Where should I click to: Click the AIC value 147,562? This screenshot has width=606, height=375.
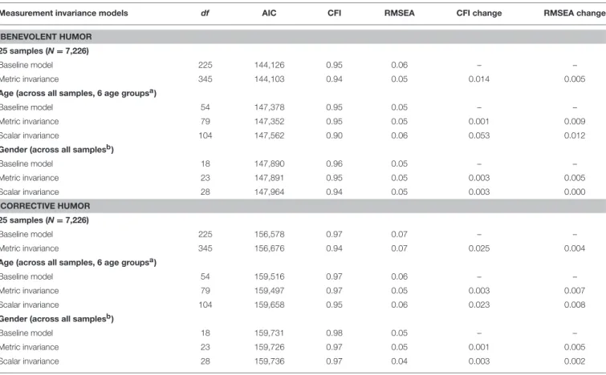coord(270,135)
